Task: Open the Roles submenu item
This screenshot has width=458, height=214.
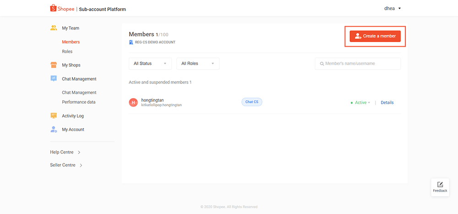Action: coord(67,51)
